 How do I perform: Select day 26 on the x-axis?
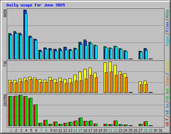[135, 130]
